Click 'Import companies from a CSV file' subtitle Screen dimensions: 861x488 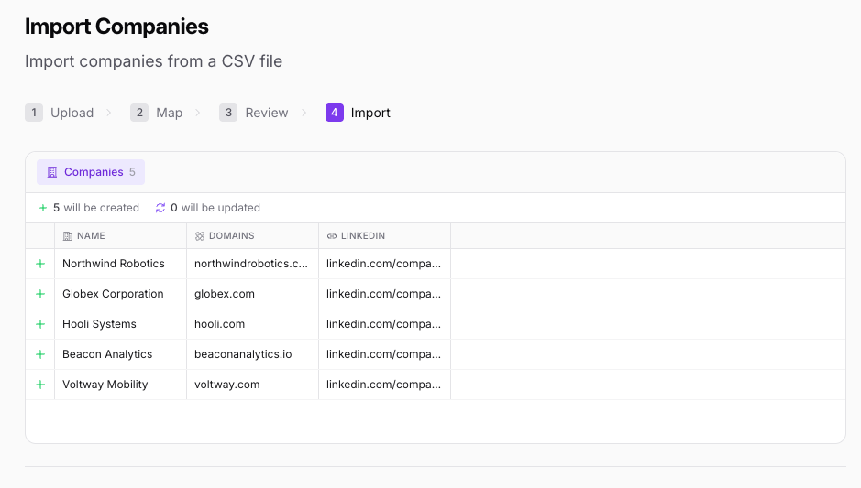pyautogui.click(x=153, y=61)
